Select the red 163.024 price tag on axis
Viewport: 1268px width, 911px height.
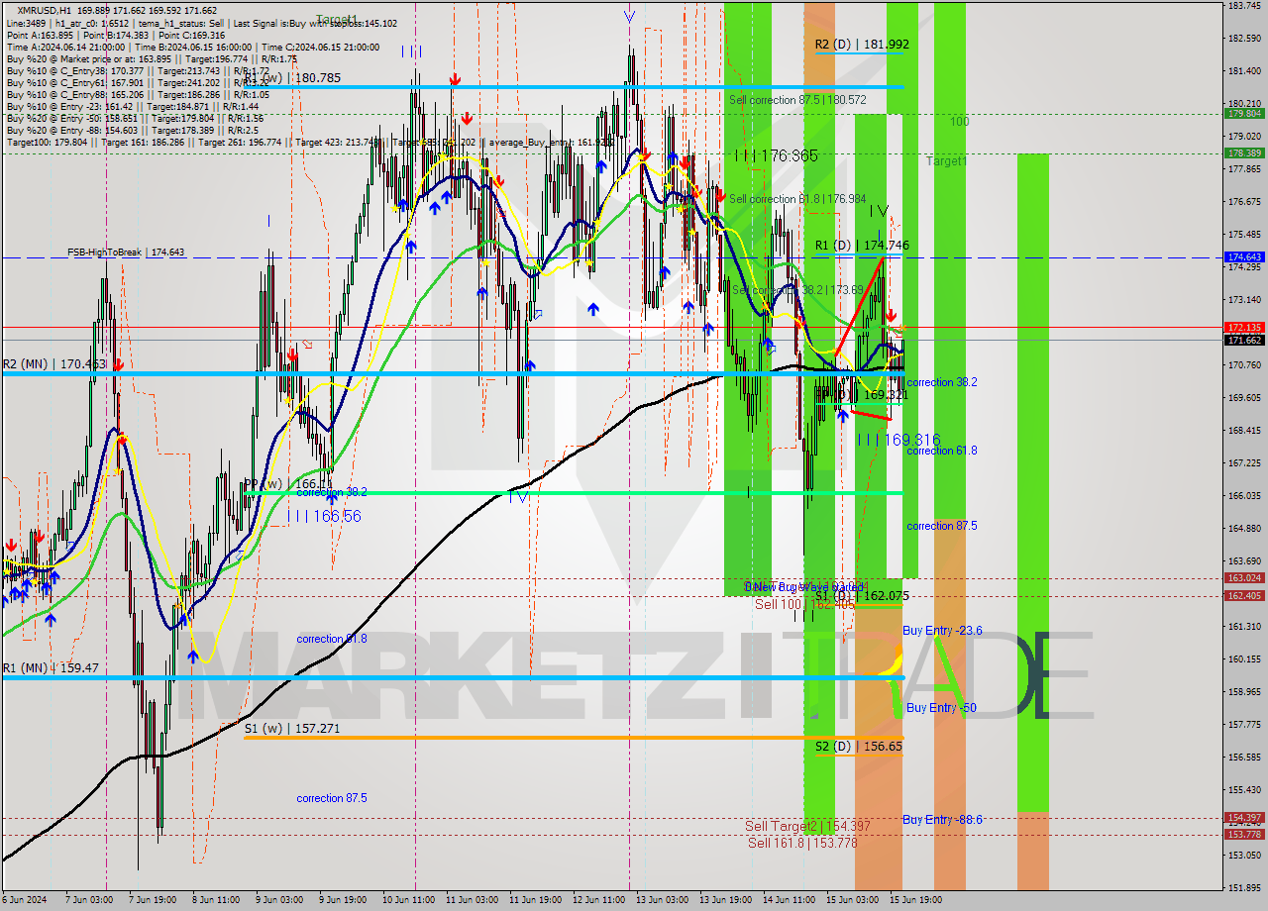click(1244, 577)
